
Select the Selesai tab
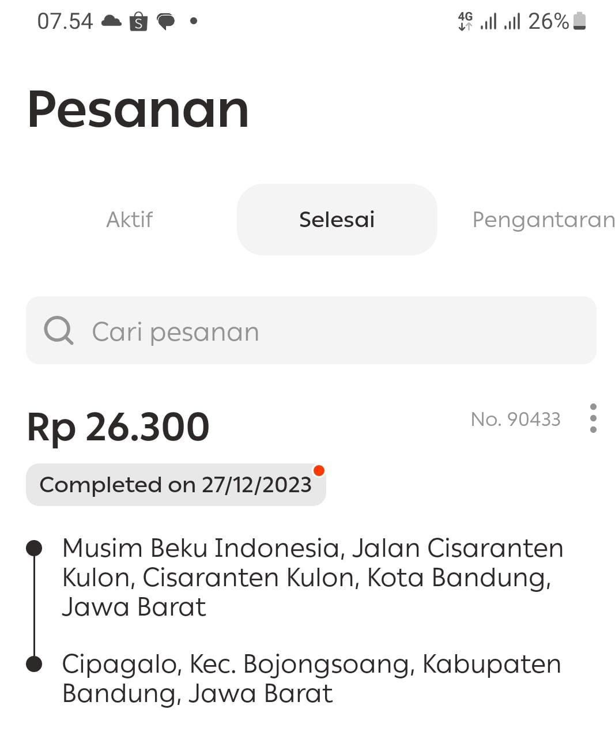pyautogui.click(x=337, y=220)
